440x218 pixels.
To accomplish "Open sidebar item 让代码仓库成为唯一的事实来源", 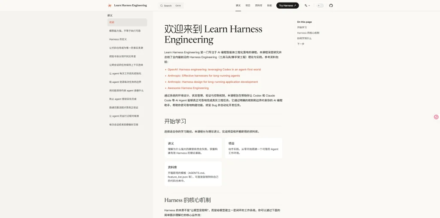I will 127,48.
